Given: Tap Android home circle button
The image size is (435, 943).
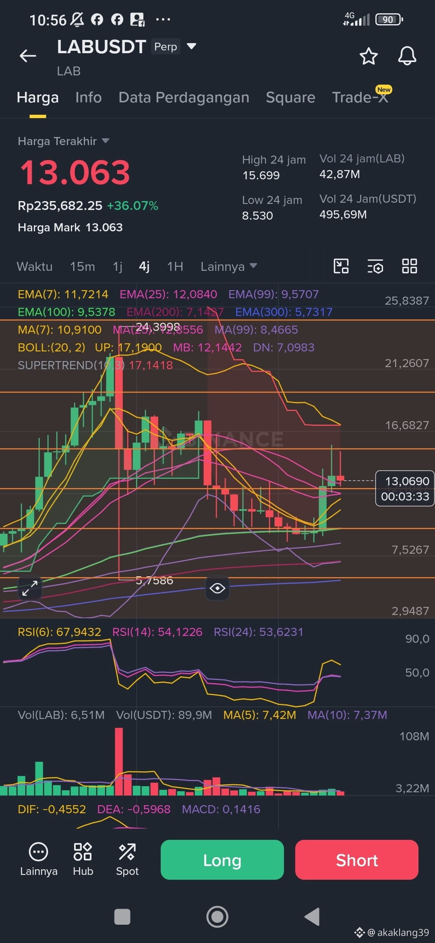Looking at the screenshot, I should [217, 917].
